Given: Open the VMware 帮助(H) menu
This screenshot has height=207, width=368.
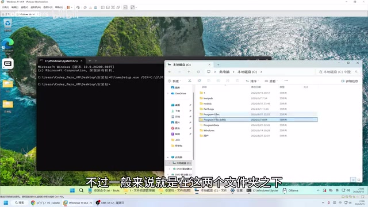Looking at the screenshot, I should click(59, 7).
